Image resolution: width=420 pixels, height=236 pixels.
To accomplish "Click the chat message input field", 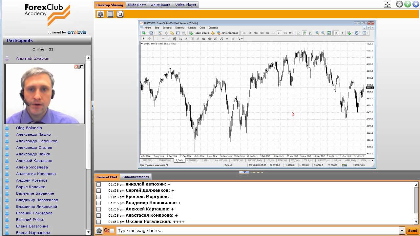I will pyautogui.click(x=258, y=231).
